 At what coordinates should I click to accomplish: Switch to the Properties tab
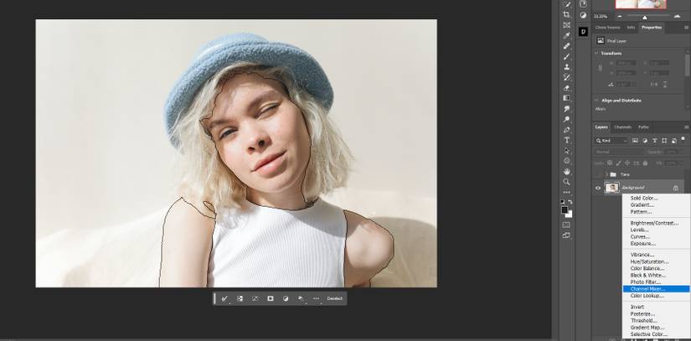pos(652,28)
